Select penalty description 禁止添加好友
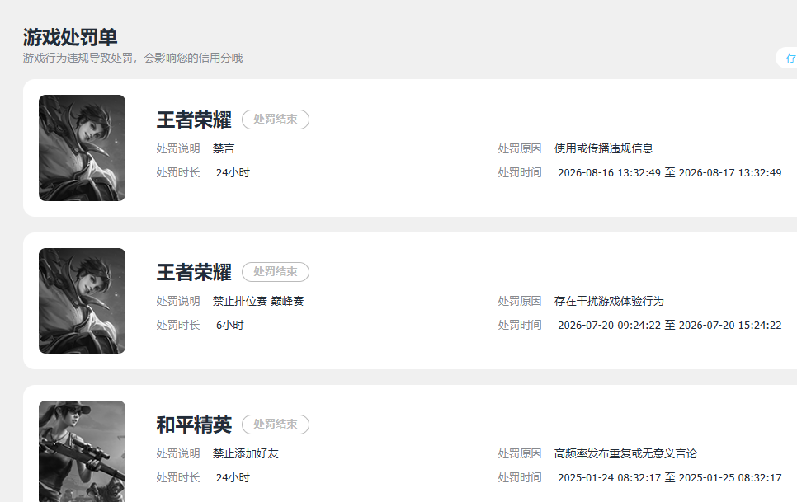 pyautogui.click(x=246, y=454)
